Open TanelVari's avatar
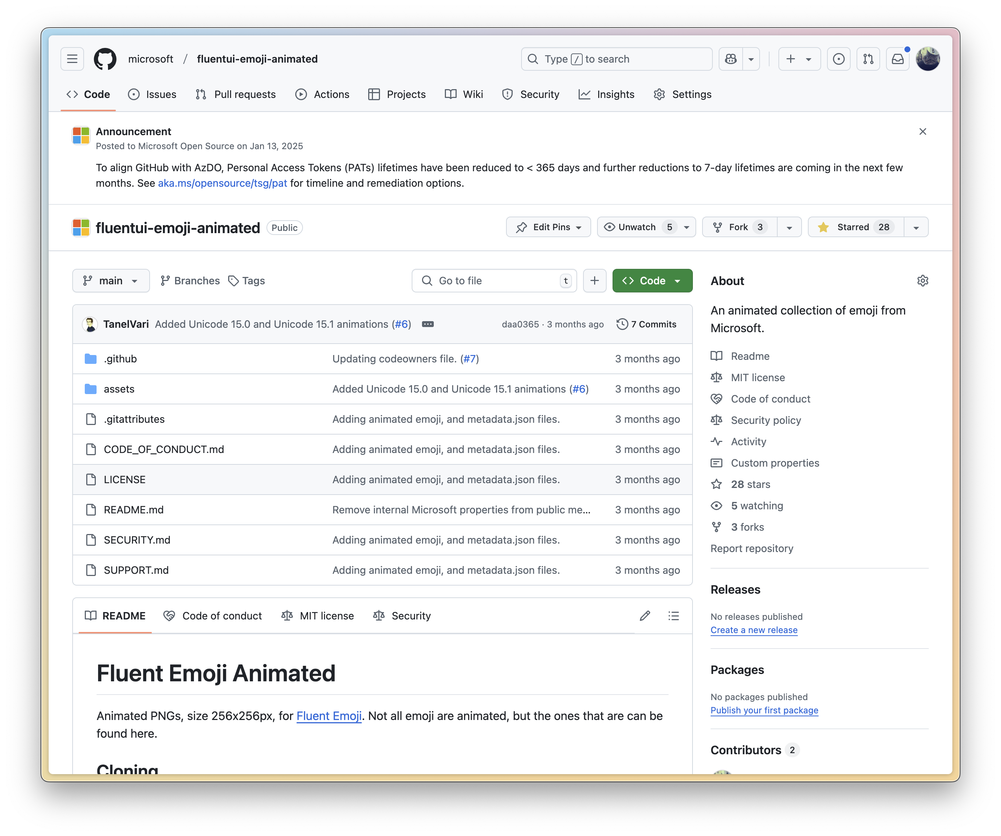Screen dimensions: 1001x836 [90, 324]
